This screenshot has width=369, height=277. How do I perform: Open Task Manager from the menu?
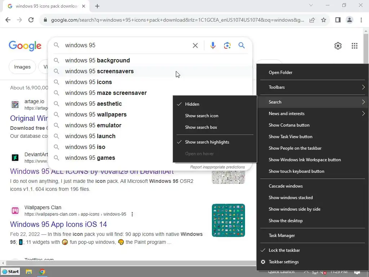tap(312, 236)
